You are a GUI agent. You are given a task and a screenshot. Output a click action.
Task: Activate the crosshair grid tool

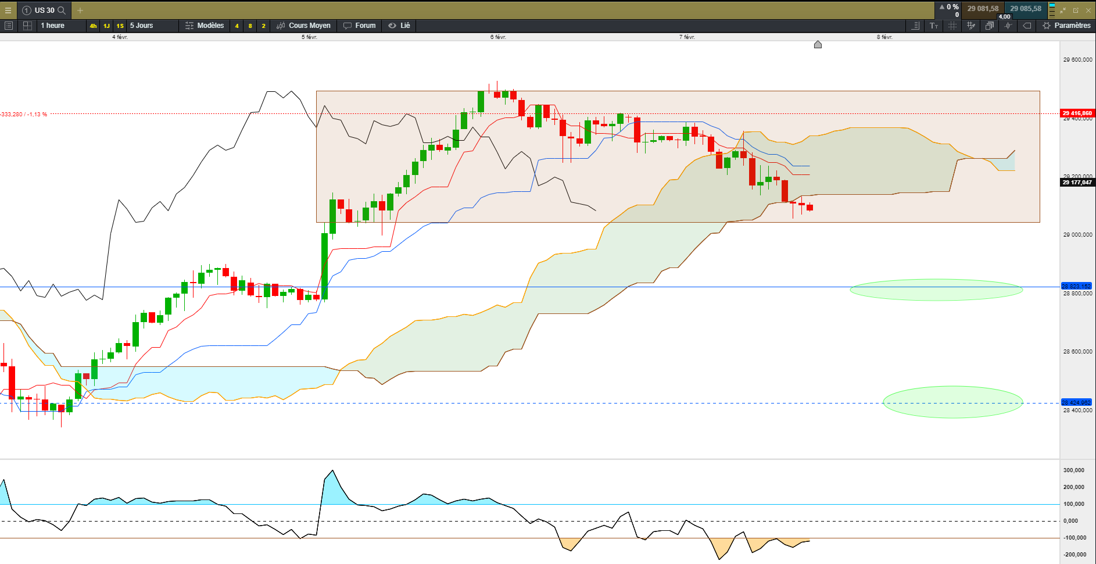[952, 26]
